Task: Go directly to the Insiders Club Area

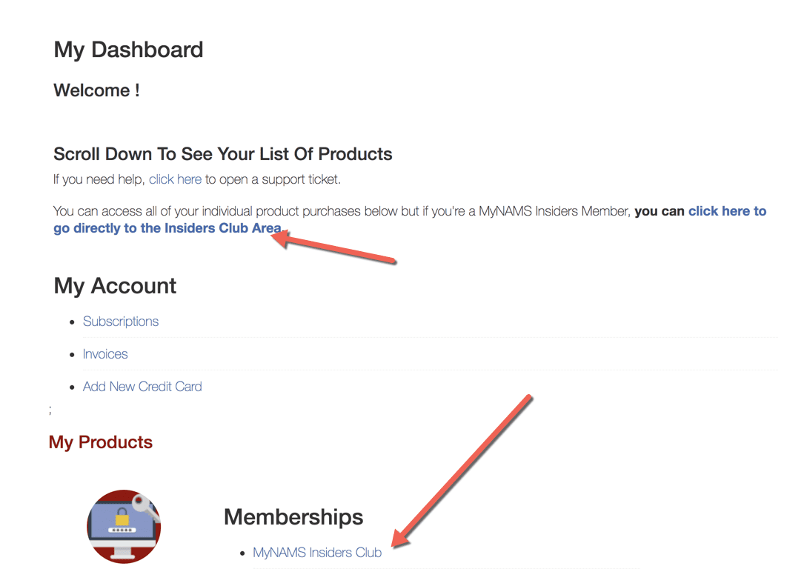Action: (x=167, y=228)
